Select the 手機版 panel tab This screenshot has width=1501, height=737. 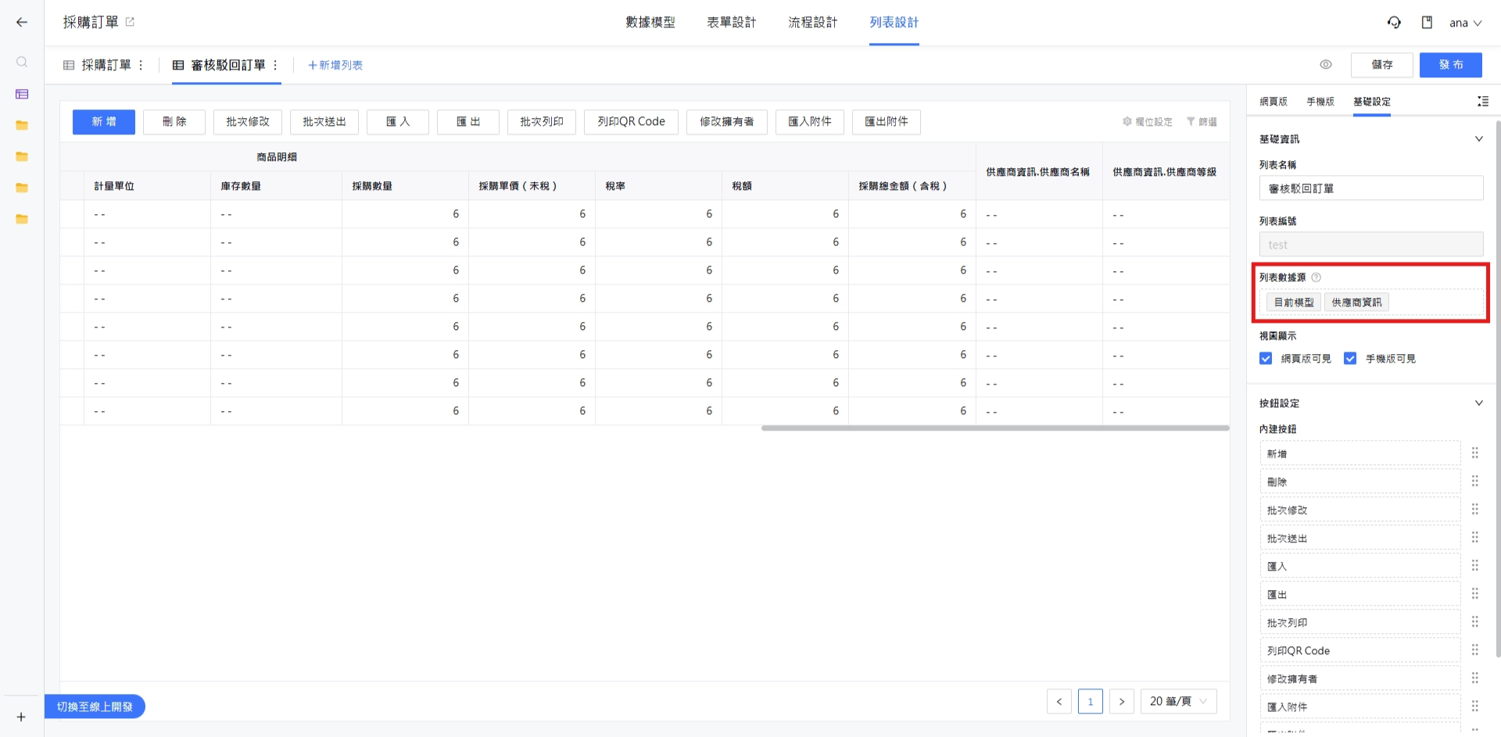tap(1320, 102)
